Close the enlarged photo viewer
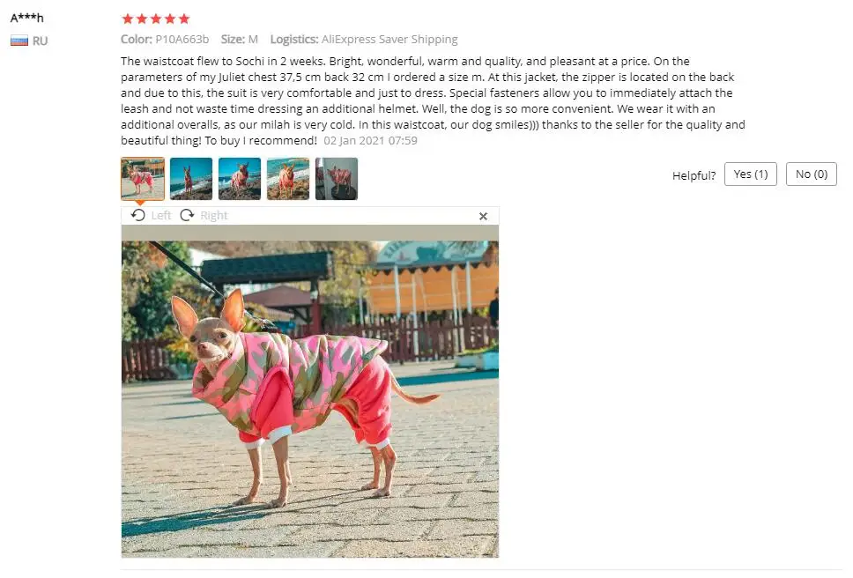 point(483,217)
